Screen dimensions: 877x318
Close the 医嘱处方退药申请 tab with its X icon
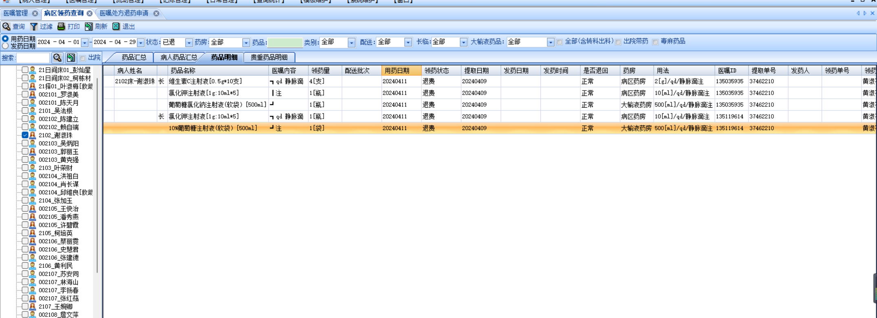tap(156, 13)
